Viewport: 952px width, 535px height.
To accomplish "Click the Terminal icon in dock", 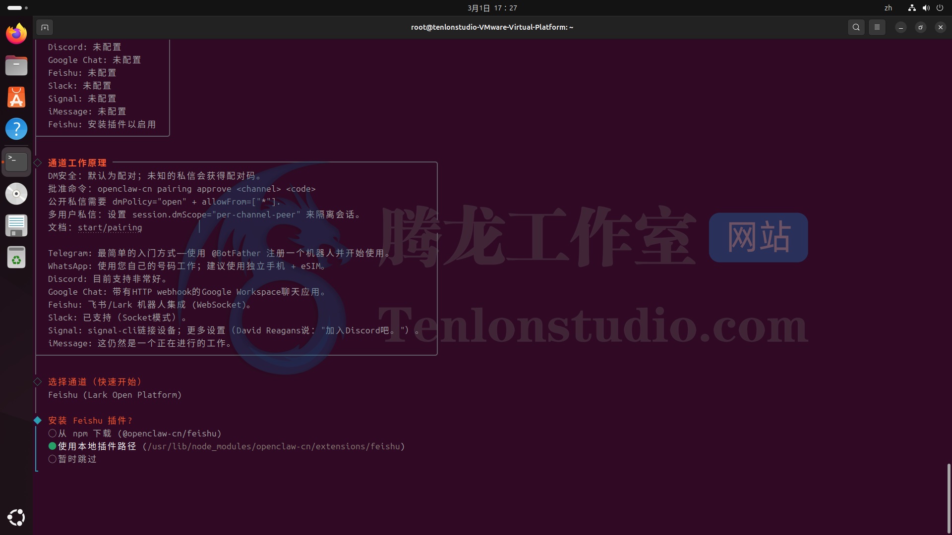I will (16, 161).
